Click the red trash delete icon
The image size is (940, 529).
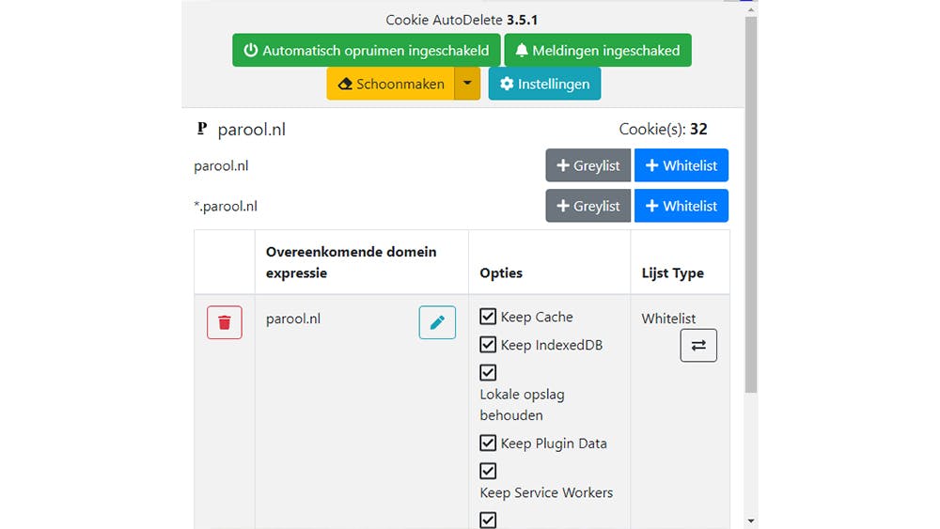[225, 322]
